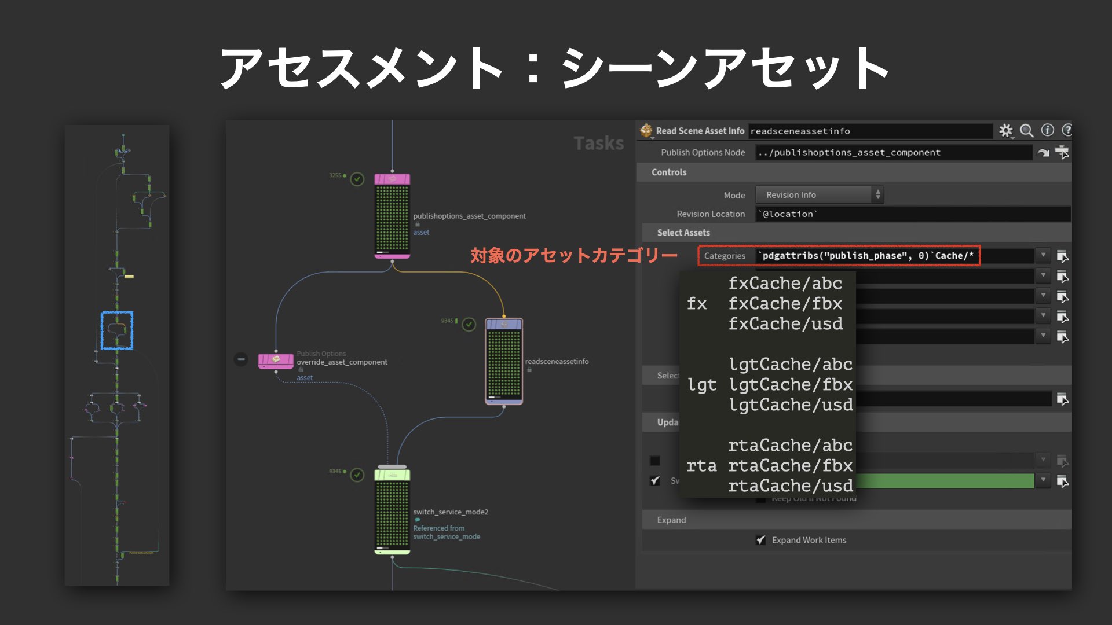Screen dimensions: 1112x625
Task: Click the Mode parameter label
Action: point(734,196)
